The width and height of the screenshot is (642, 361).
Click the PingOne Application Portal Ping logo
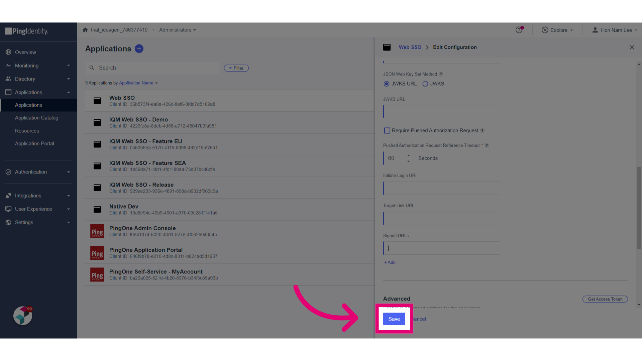click(x=97, y=253)
